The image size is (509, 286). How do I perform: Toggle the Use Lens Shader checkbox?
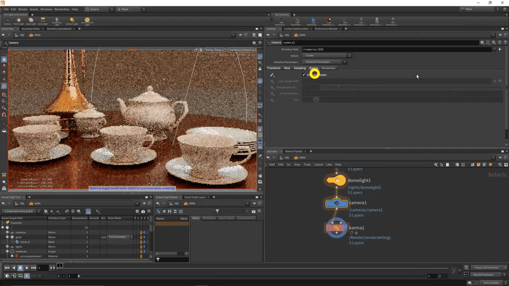tap(303, 75)
